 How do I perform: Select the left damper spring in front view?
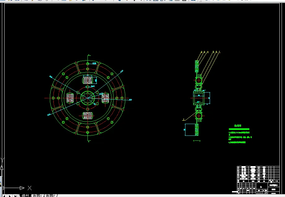[70, 98]
